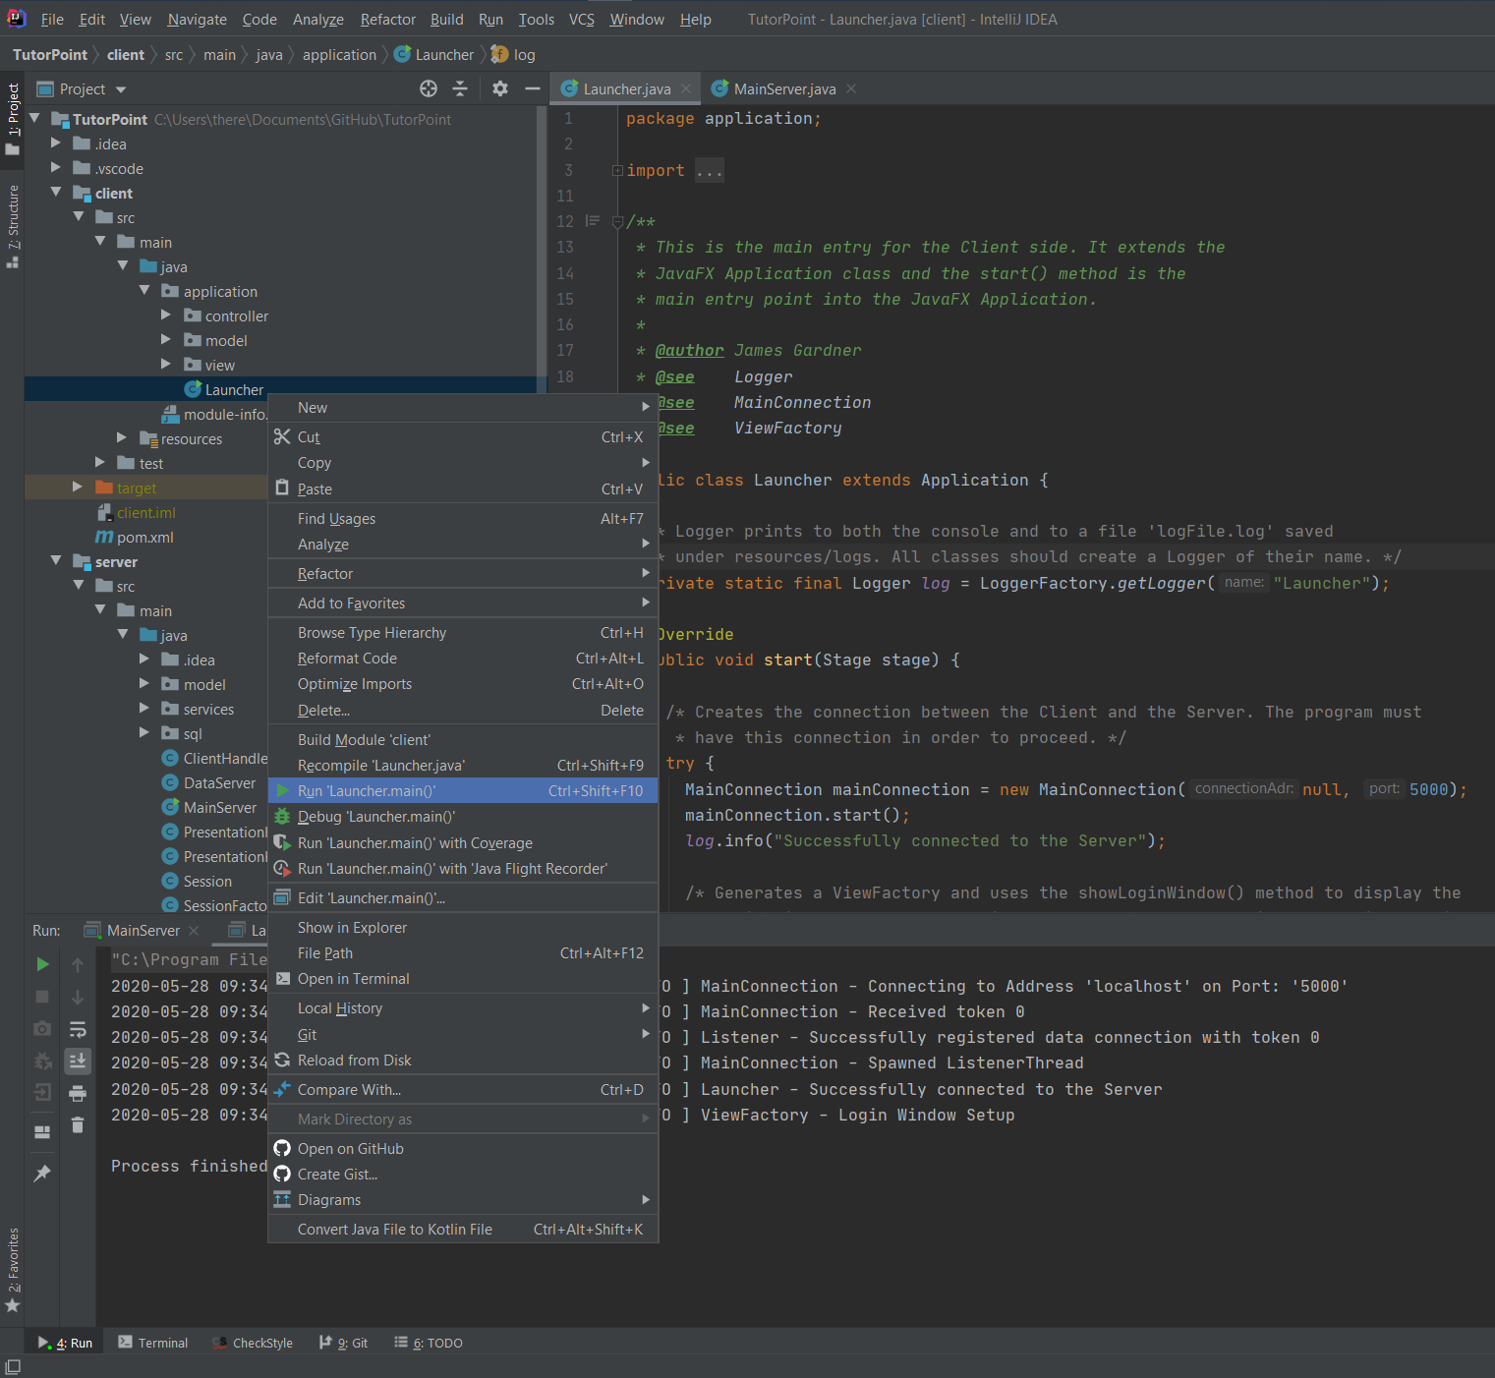Image resolution: width=1495 pixels, height=1378 pixels.
Task: Open the Terminal tool window
Action: point(152,1343)
